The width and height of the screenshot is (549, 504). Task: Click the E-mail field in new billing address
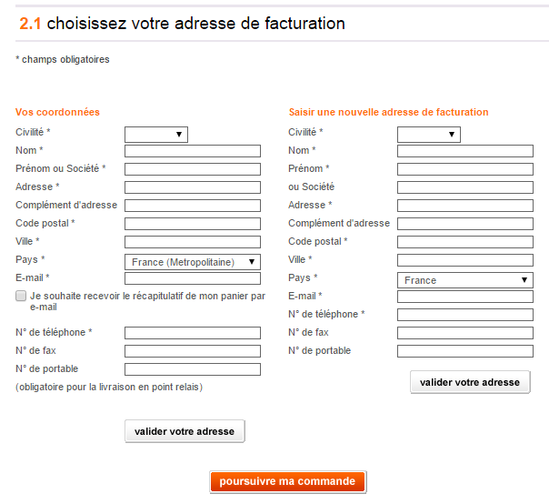[x=465, y=297]
